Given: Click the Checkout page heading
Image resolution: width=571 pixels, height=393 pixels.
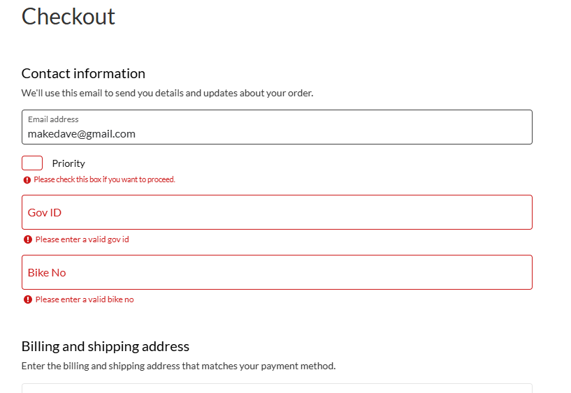Looking at the screenshot, I should click(x=68, y=16).
